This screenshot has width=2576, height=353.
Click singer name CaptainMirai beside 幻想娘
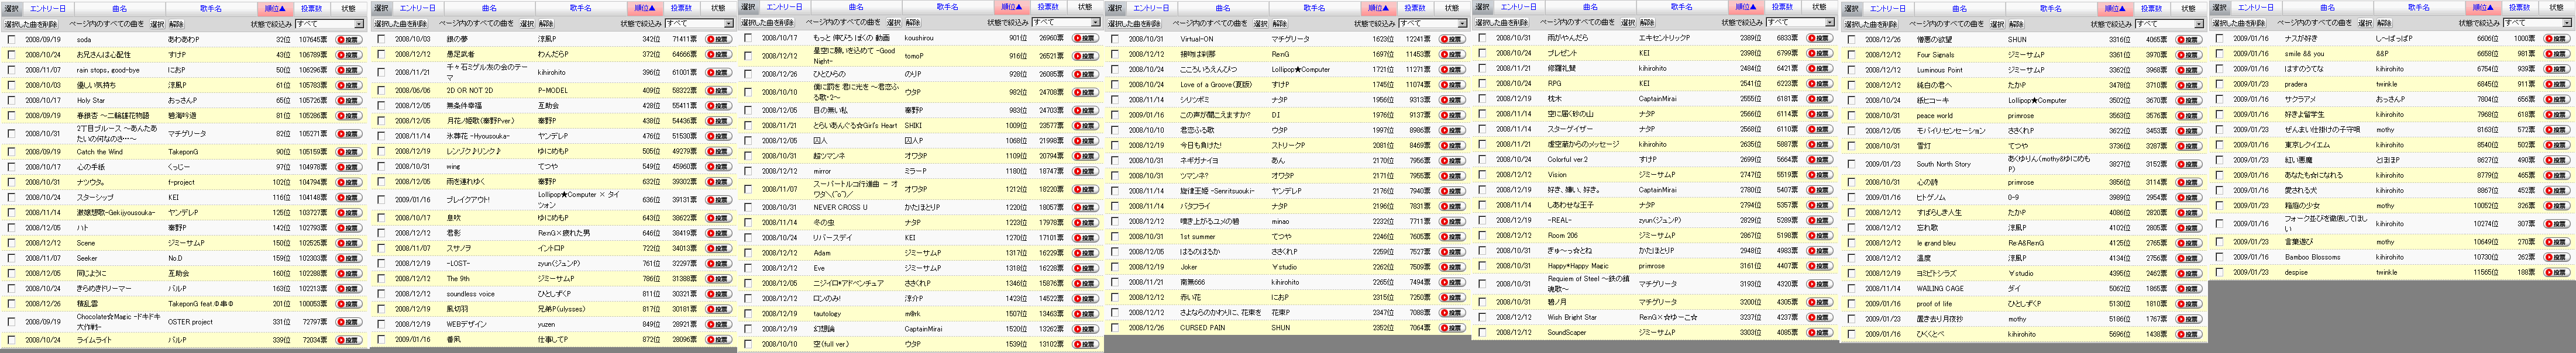point(923,328)
